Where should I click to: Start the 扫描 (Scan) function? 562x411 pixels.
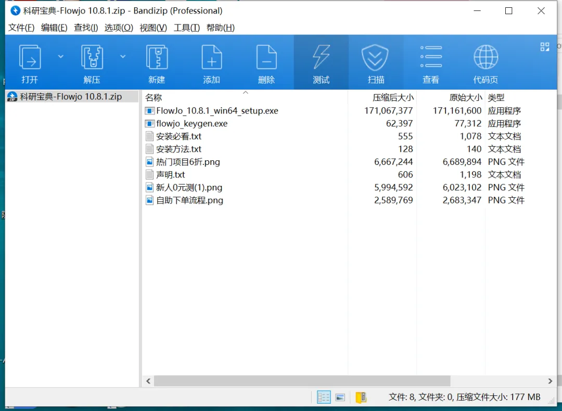[376, 62]
